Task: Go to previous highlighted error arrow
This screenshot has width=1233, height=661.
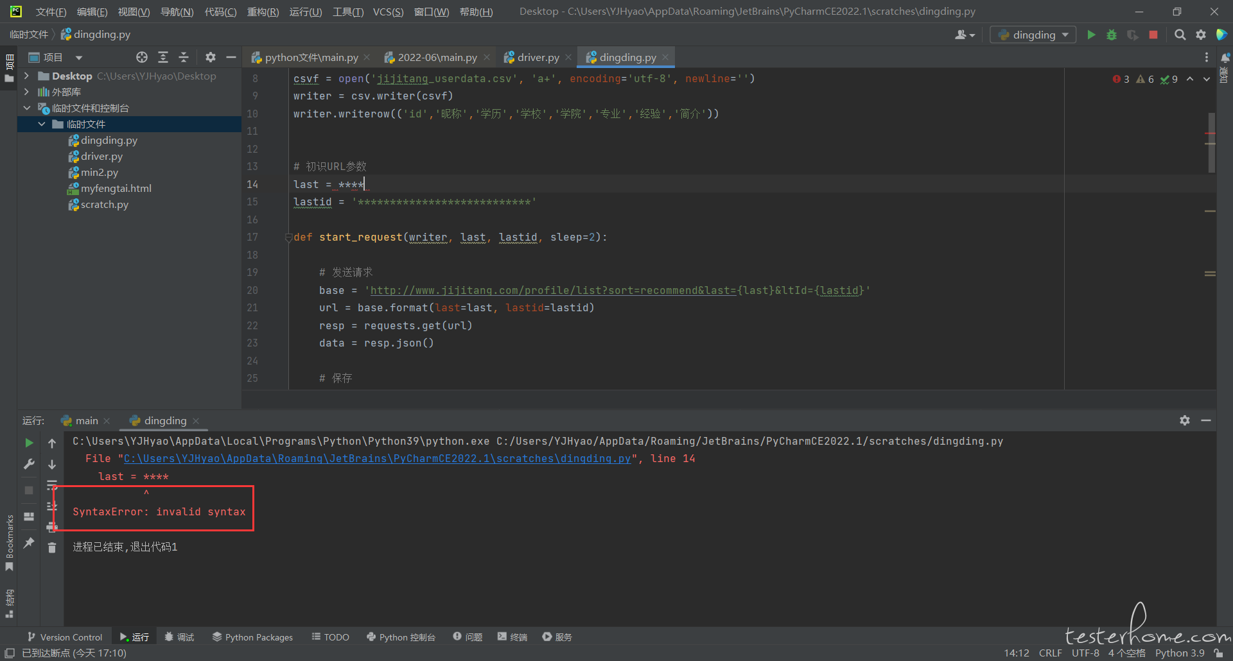Action: [1190, 79]
